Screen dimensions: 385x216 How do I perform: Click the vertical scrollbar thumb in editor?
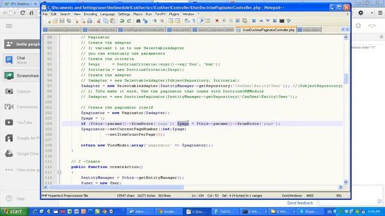[x=346, y=79]
